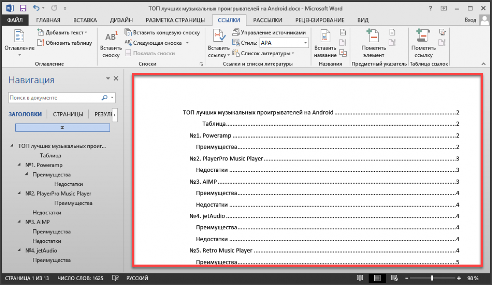
Task: Adjust the zoom slider handle
Action: [x=432, y=278]
